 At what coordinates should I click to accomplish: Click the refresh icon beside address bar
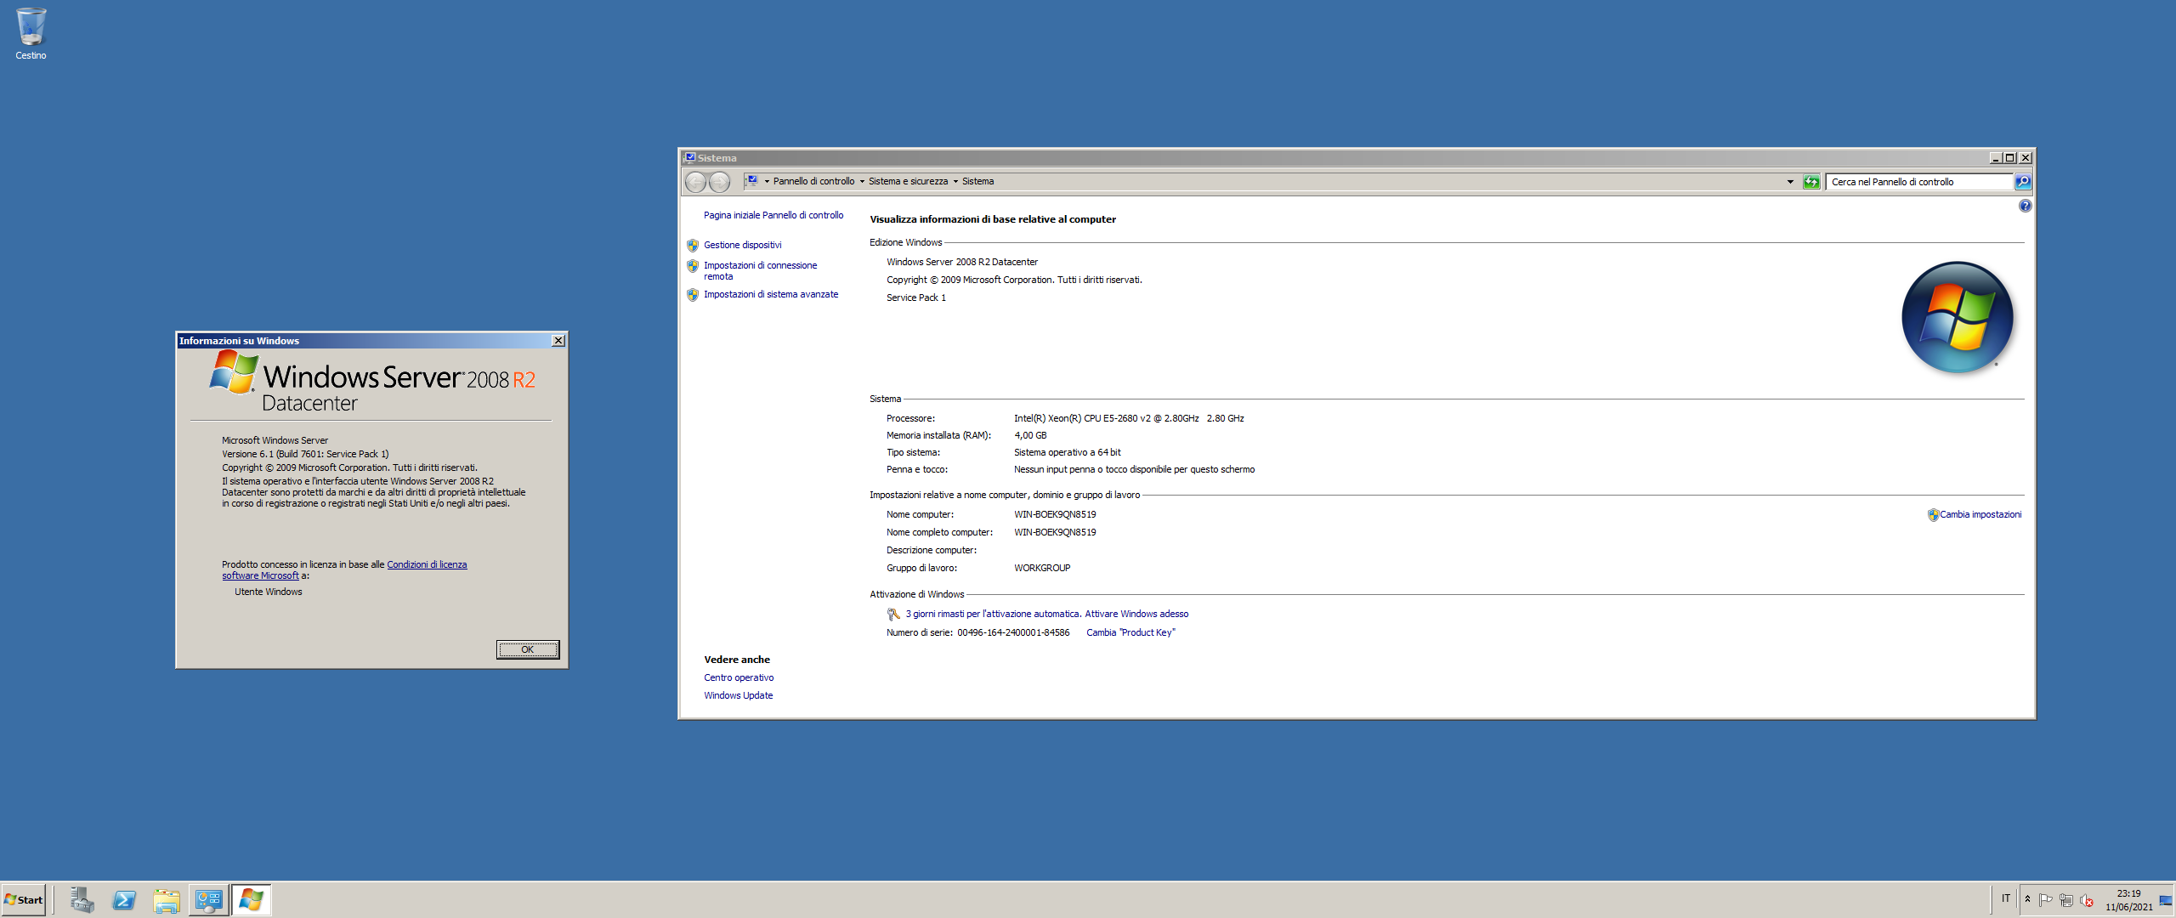coord(1811,182)
